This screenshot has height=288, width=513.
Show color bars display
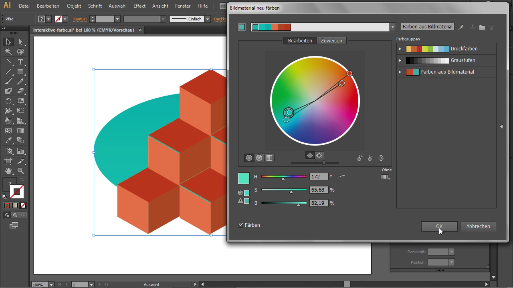[269, 158]
